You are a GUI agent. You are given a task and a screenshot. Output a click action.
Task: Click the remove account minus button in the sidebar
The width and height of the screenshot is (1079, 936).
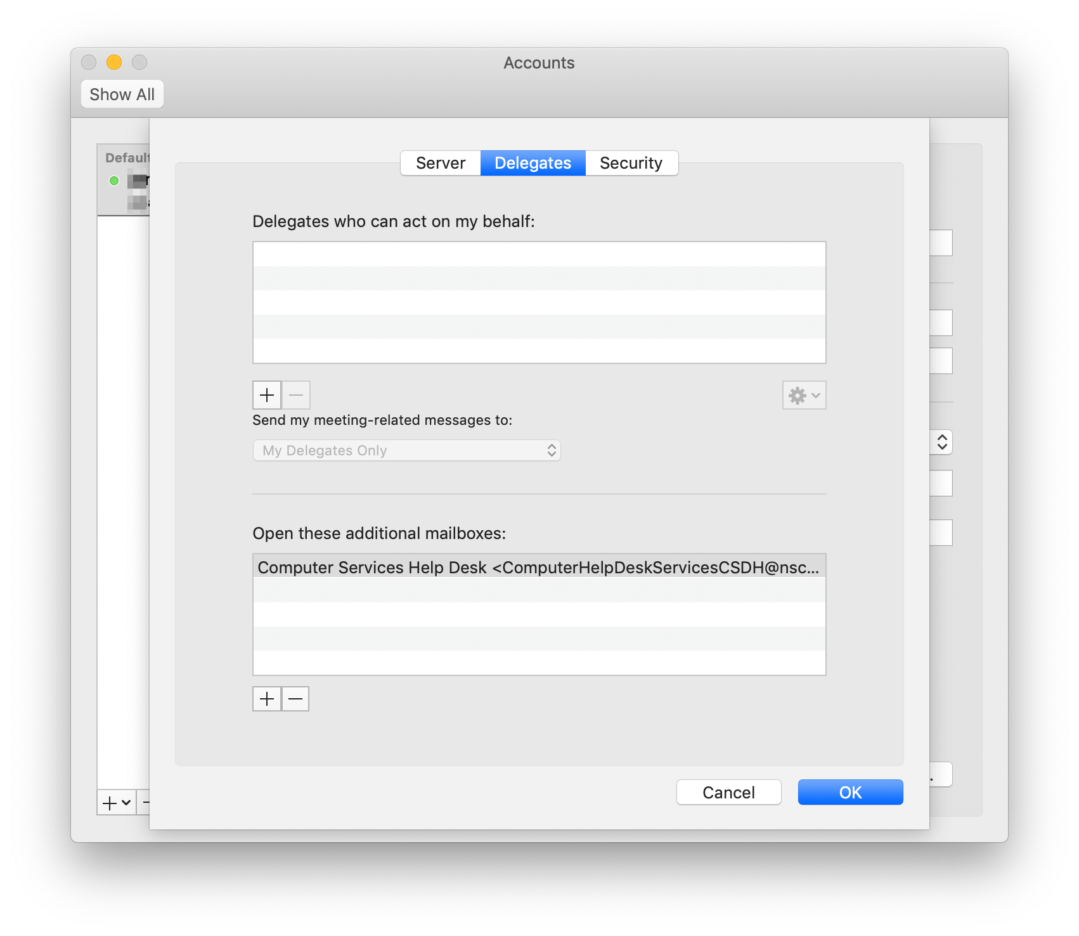point(146,803)
